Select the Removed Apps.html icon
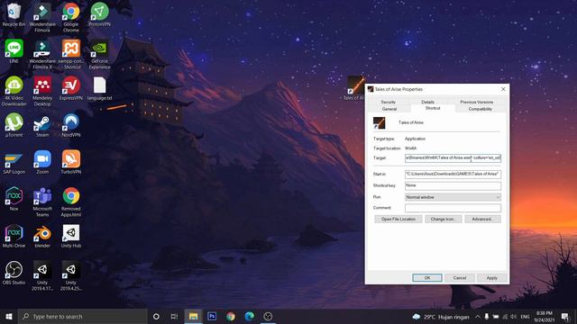Screen dimensions: 577x324 coord(71,202)
